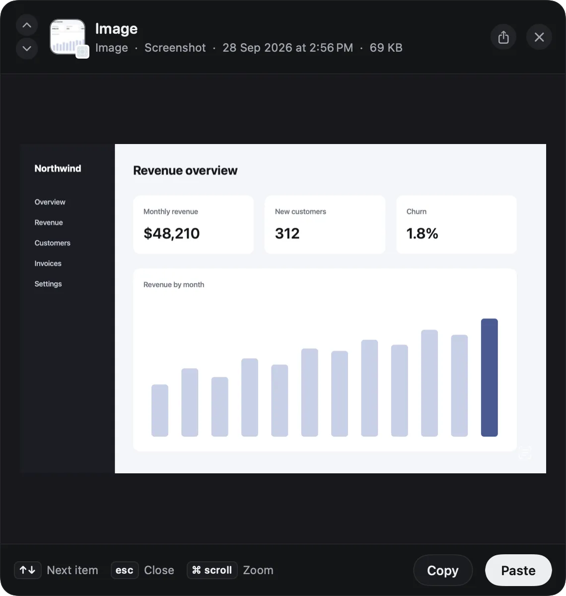566x596 pixels.
Task: Click the image thumbnail in the header
Action: tap(68, 37)
